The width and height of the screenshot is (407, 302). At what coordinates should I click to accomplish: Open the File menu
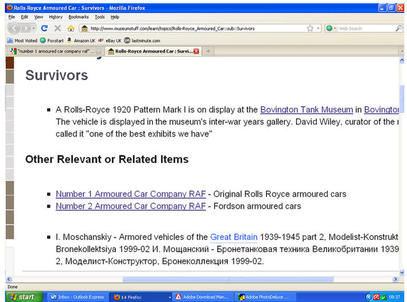[12, 17]
